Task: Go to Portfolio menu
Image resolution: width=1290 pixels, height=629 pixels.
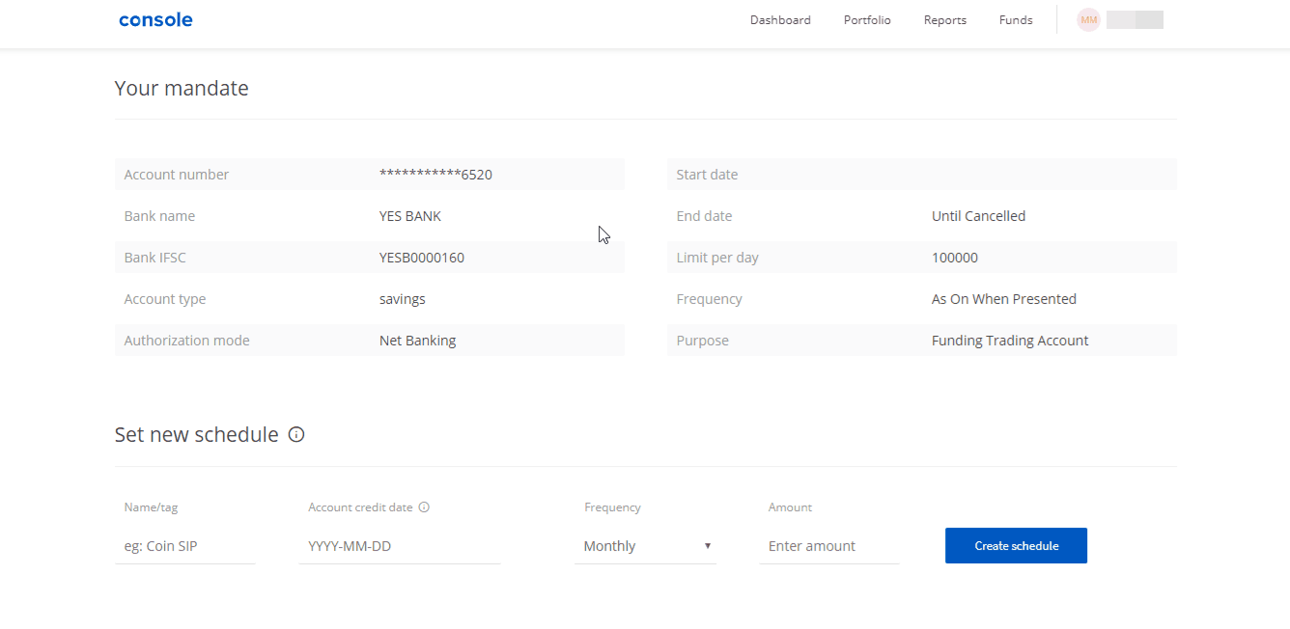Action: pos(867,19)
